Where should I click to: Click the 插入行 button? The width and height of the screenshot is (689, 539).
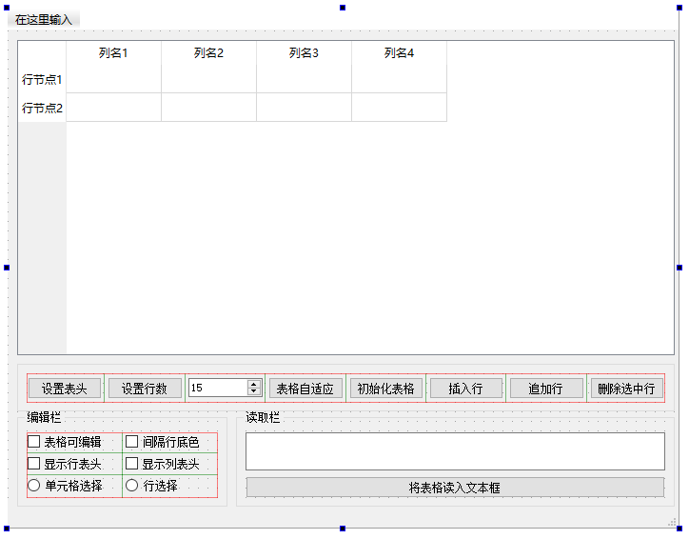465,389
